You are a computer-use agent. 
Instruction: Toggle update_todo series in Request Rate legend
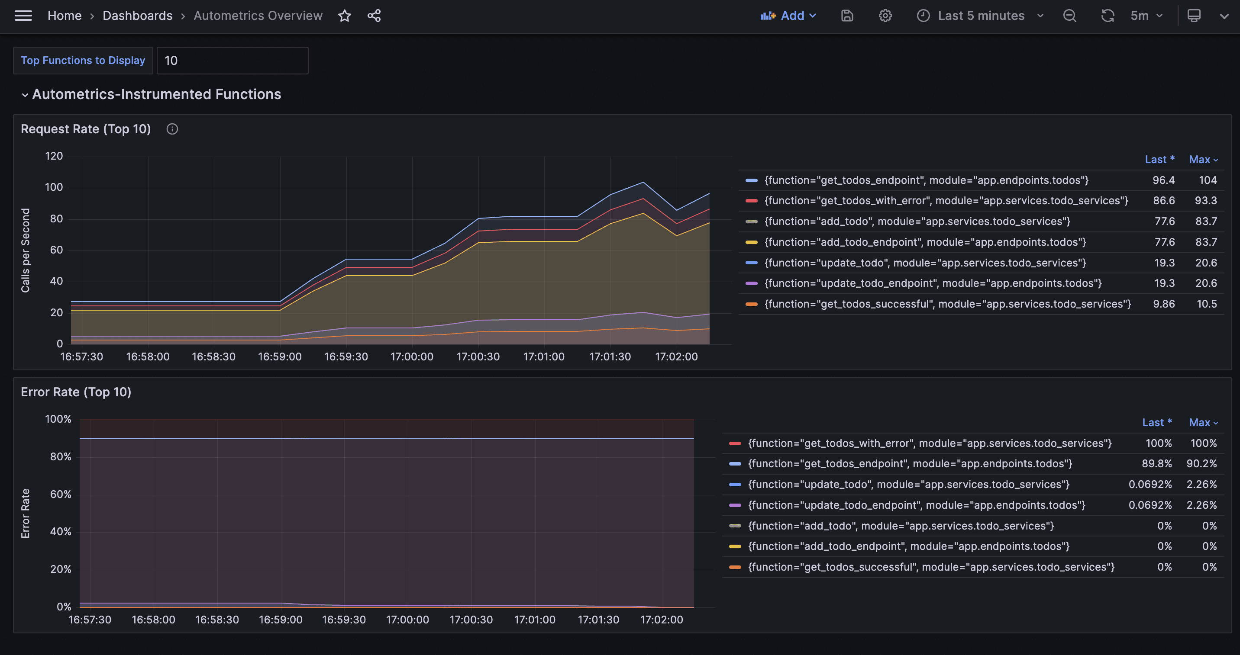pos(925,263)
